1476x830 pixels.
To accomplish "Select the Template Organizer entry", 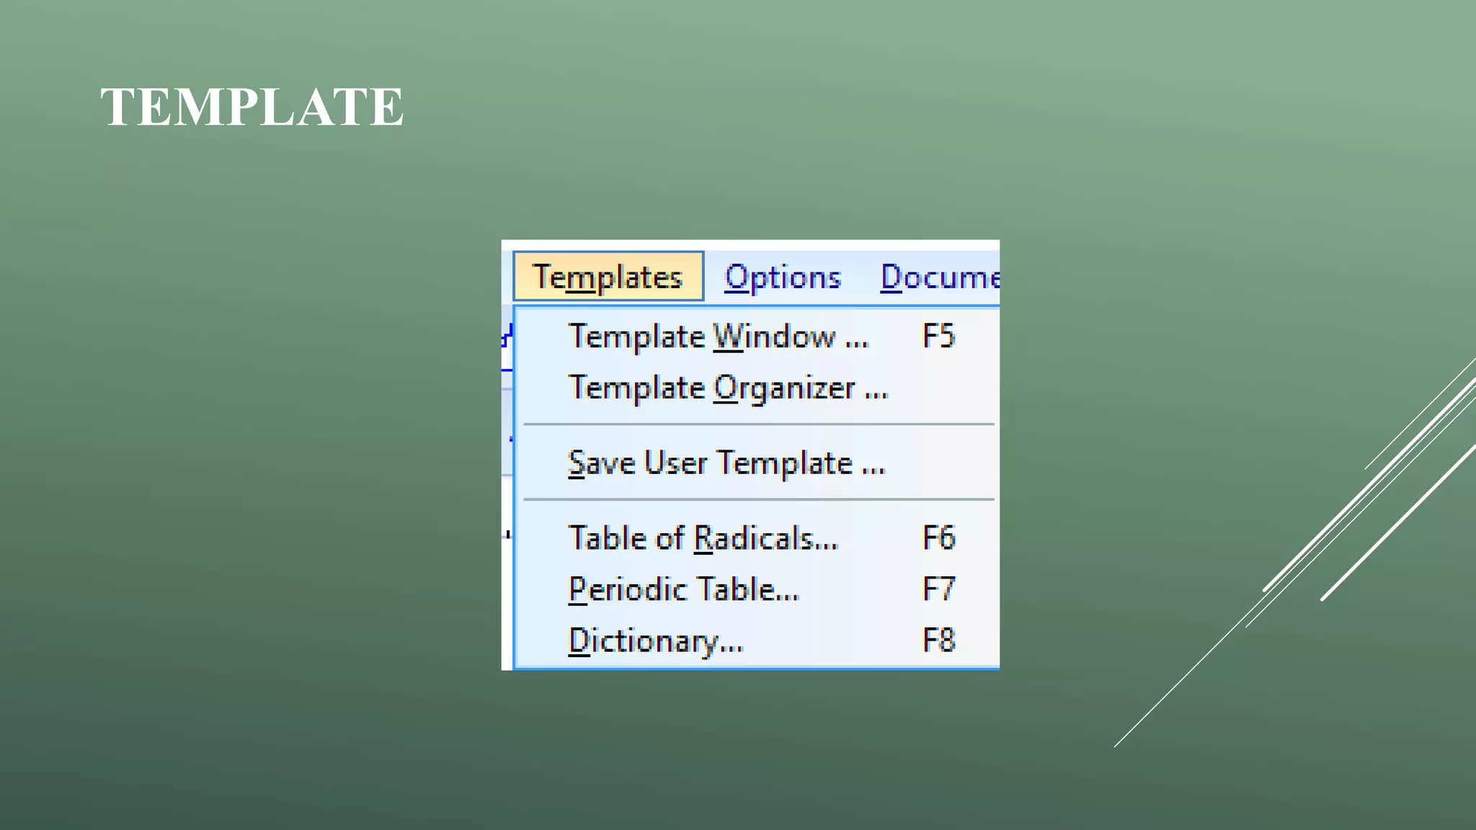I will [728, 388].
